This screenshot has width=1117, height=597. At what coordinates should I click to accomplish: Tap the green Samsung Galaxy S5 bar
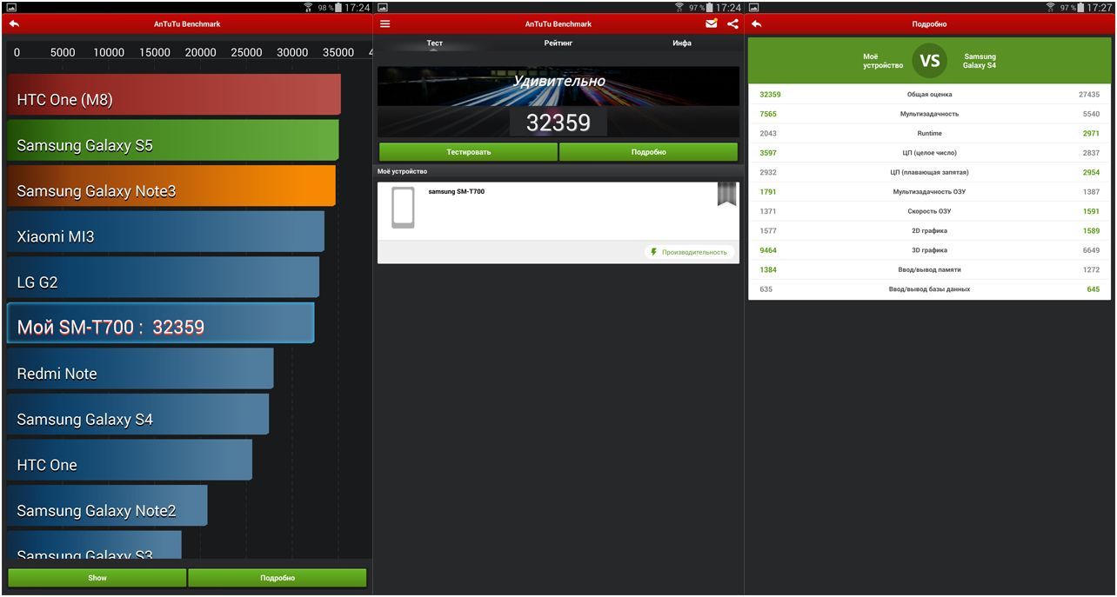click(x=172, y=141)
